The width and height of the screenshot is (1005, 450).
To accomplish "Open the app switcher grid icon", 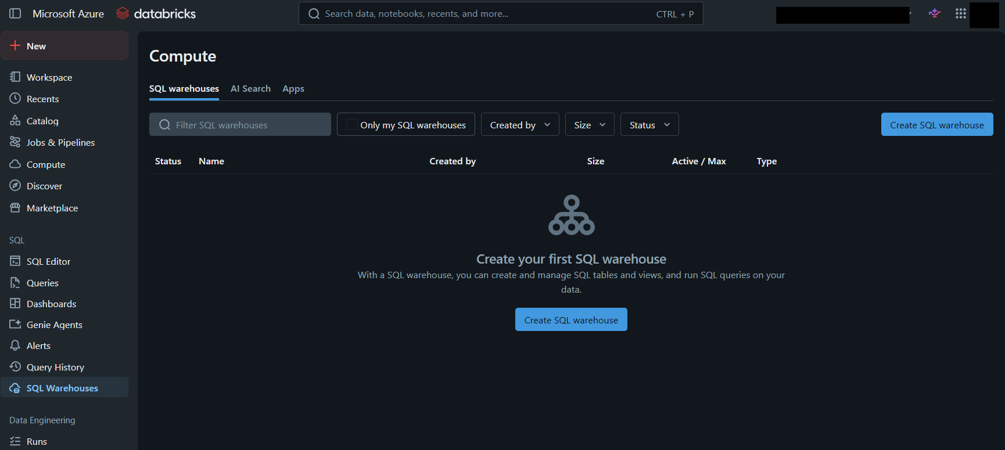I will [961, 13].
